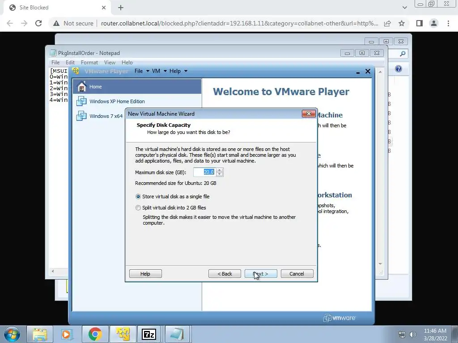
Task: Click Notepad horizontal scroll left arrow
Action: [53, 271]
